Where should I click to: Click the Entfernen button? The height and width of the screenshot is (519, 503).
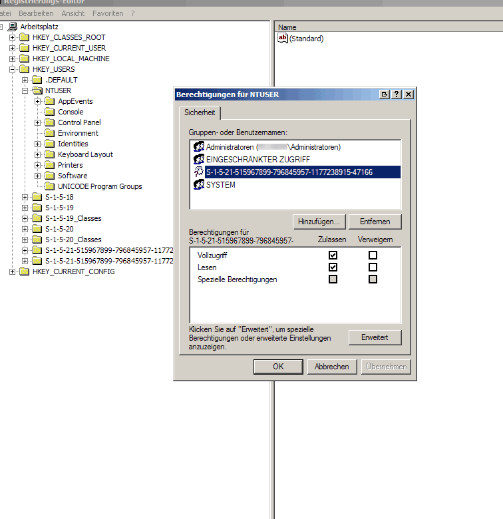(x=375, y=222)
